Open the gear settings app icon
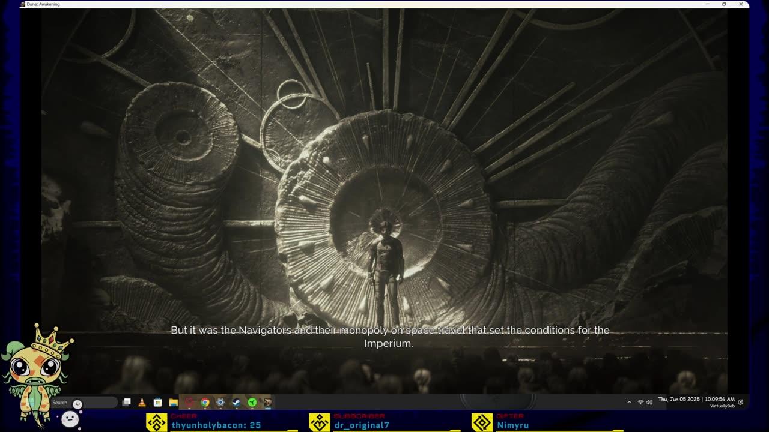 (220, 403)
